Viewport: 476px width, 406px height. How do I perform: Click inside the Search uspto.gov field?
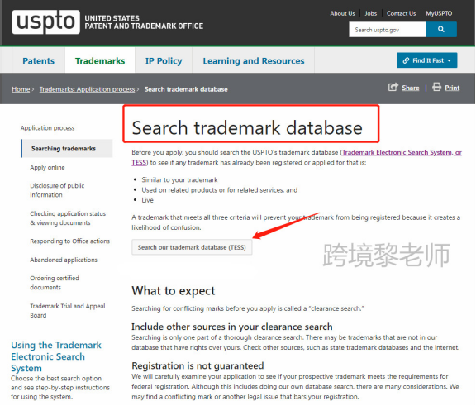[387, 30]
